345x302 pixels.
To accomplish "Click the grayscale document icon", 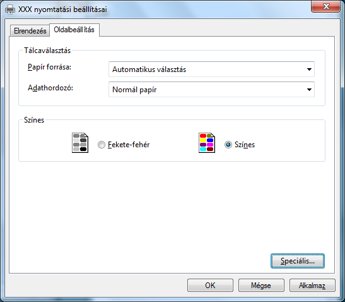I will tap(80, 143).
